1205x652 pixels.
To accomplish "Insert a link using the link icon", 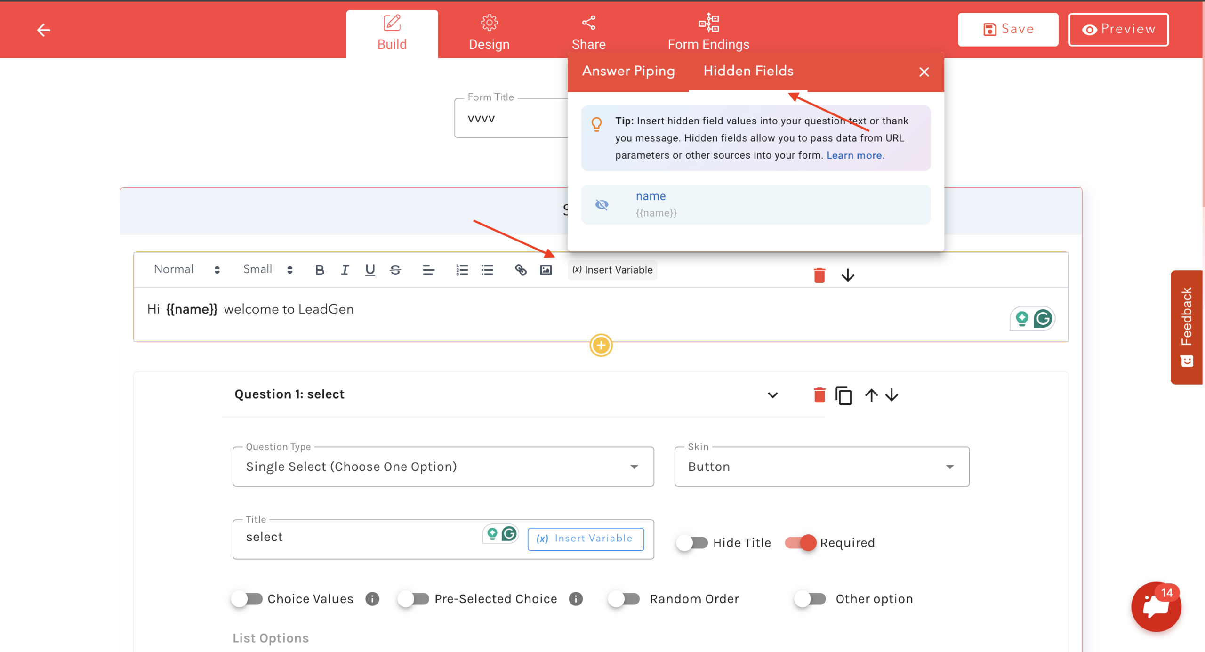I will 520,270.
